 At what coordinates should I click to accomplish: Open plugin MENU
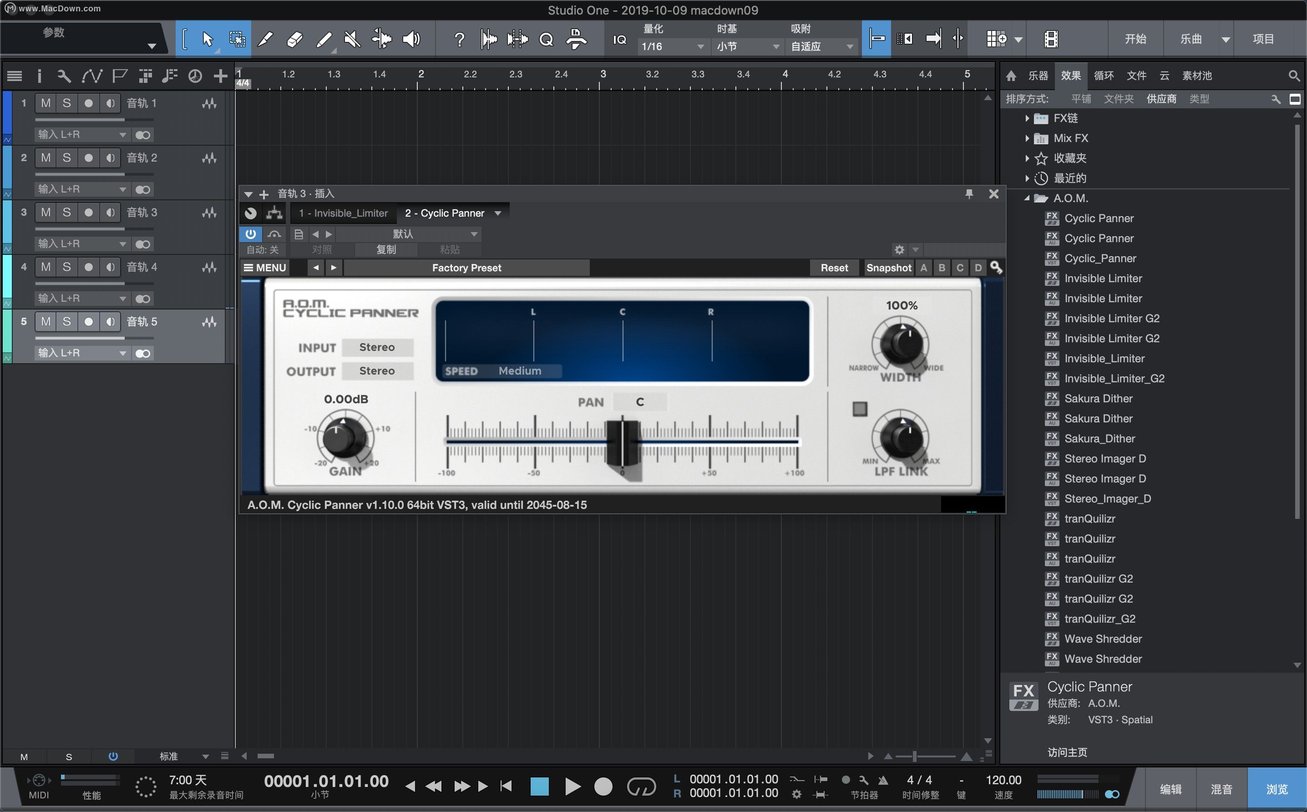(265, 268)
